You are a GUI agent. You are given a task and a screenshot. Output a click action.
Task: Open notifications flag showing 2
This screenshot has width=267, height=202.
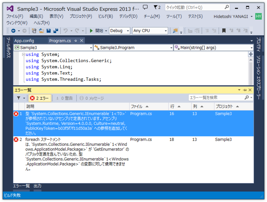tap(157, 7)
